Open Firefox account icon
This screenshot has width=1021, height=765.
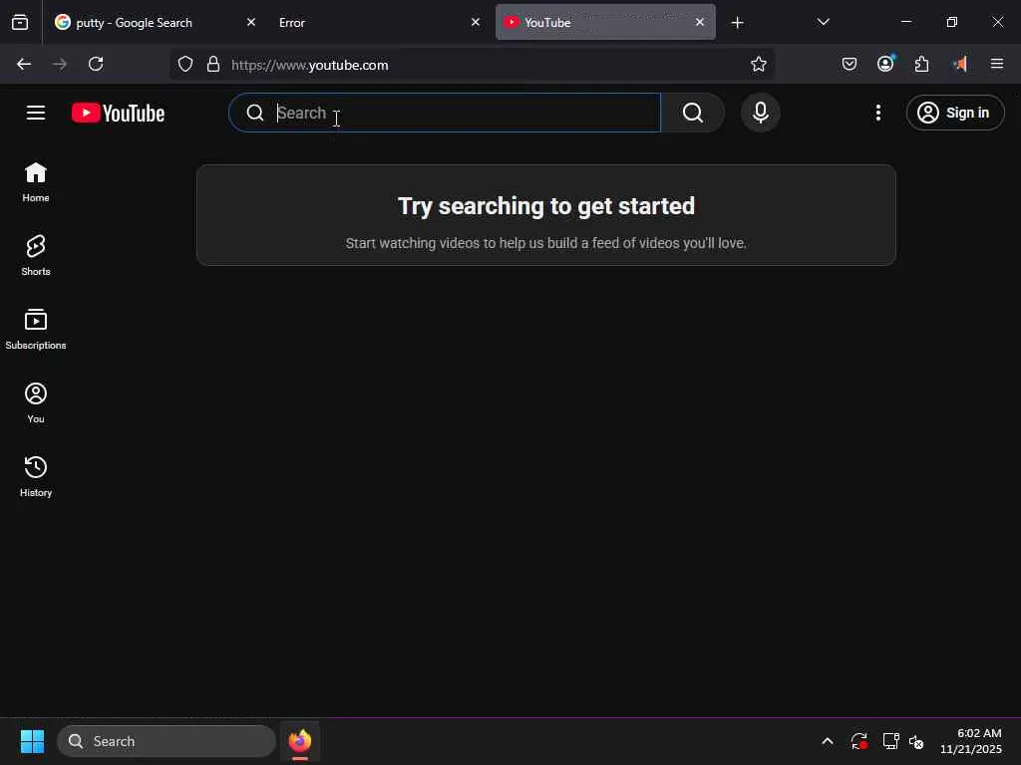(x=885, y=64)
